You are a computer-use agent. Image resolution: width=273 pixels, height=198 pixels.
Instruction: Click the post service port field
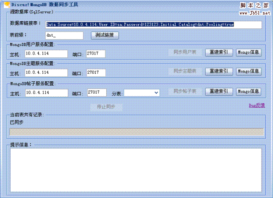pyautogui.click(x=96, y=92)
